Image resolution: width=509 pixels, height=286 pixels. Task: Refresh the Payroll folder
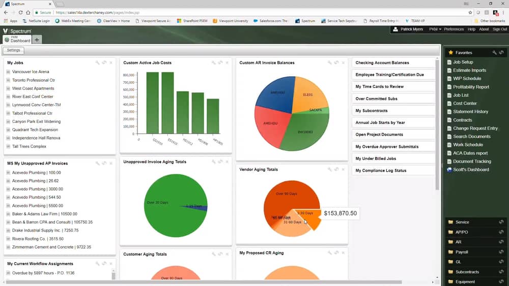pos(501,251)
